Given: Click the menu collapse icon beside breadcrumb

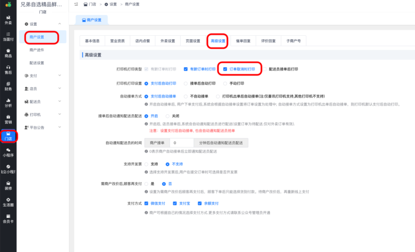Looking at the screenshot, I should click(76, 4).
